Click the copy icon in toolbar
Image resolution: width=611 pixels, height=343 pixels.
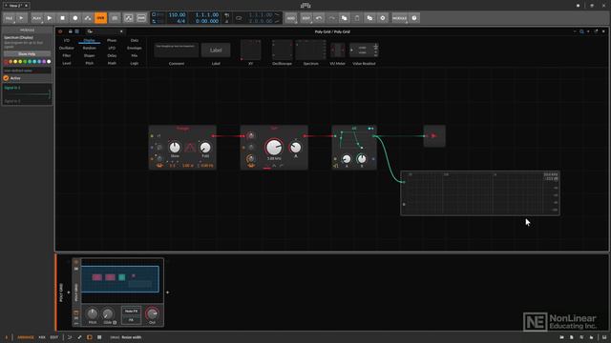tap(344, 18)
